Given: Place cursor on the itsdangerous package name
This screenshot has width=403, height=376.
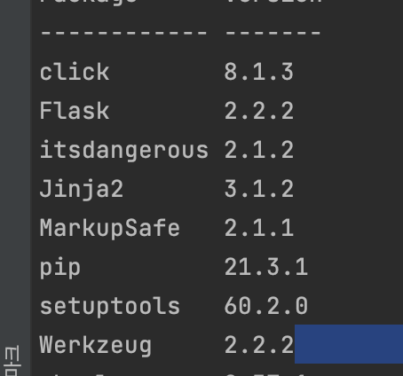Looking at the screenshot, I should point(124,150).
